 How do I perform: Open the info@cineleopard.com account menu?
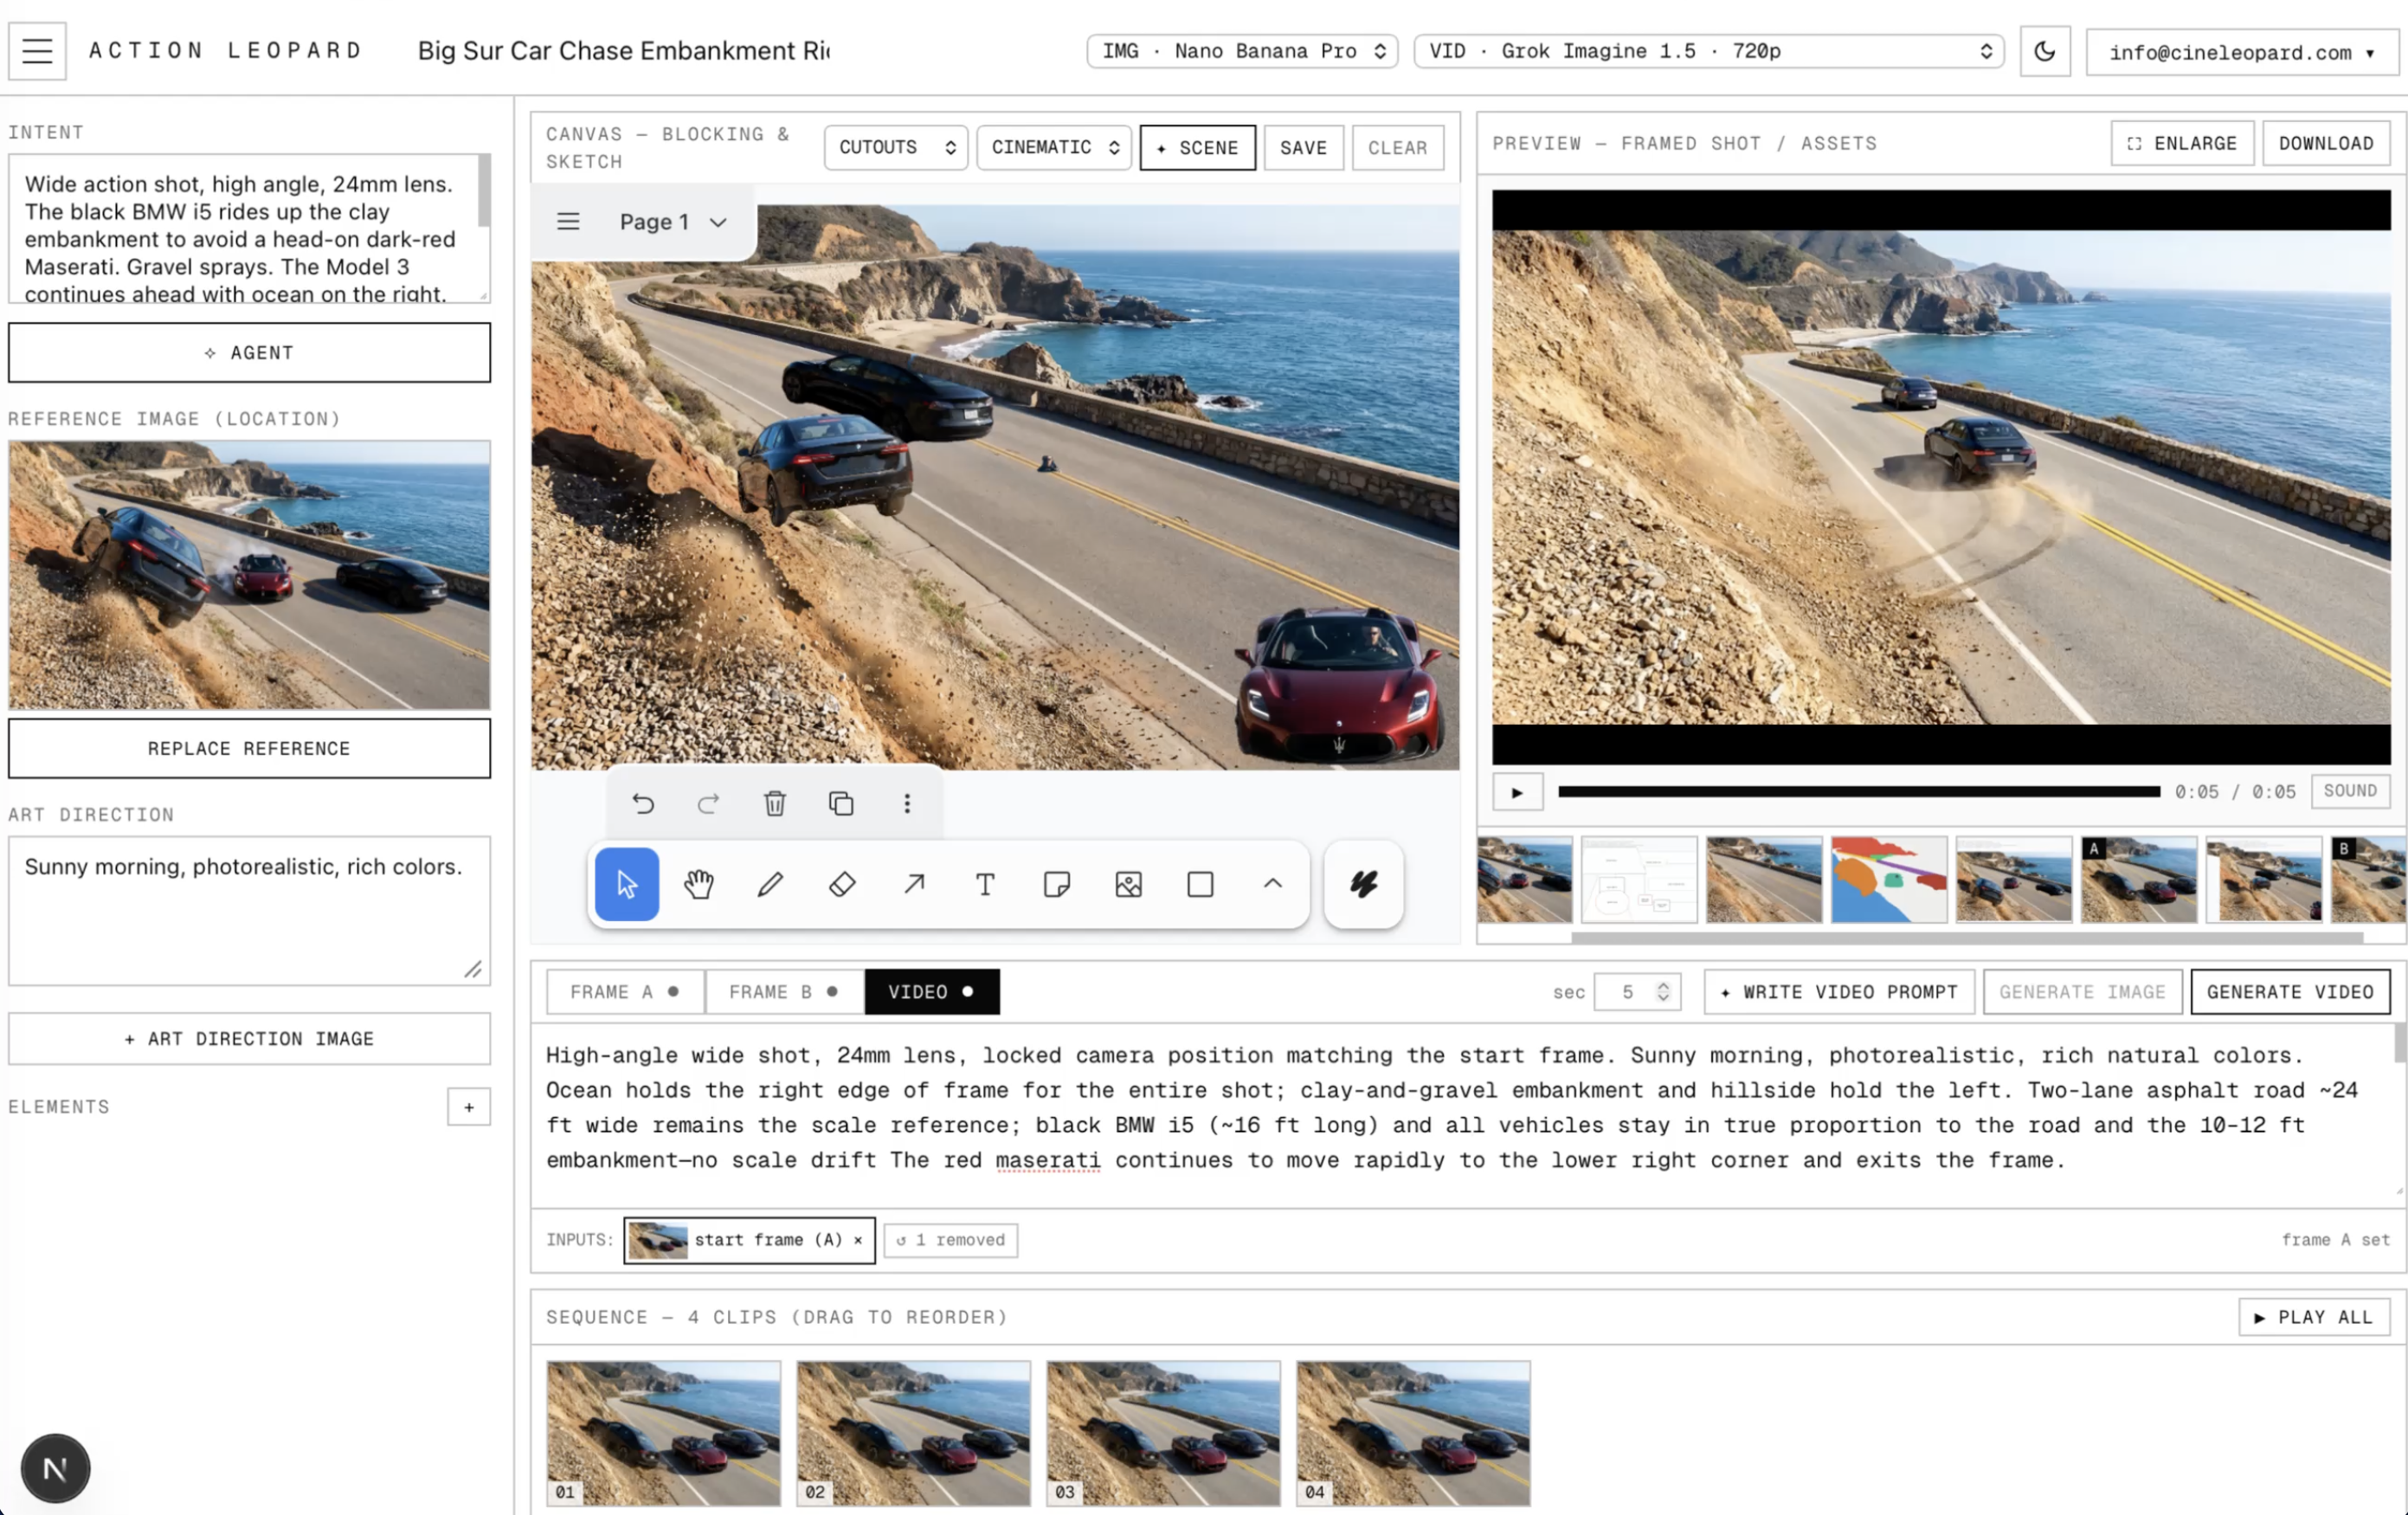(2241, 52)
